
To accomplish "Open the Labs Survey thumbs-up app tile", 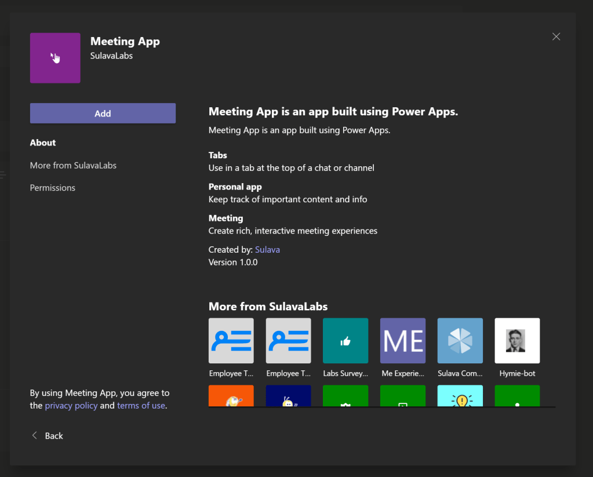I will coord(345,341).
